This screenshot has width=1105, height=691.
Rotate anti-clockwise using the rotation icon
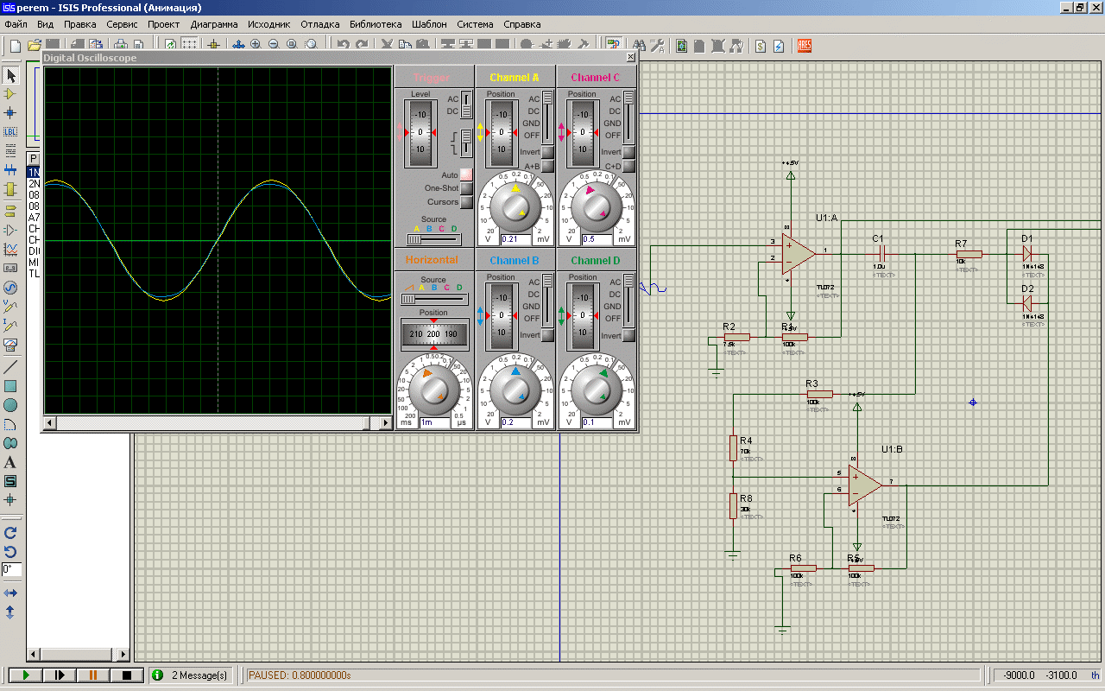point(10,552)
